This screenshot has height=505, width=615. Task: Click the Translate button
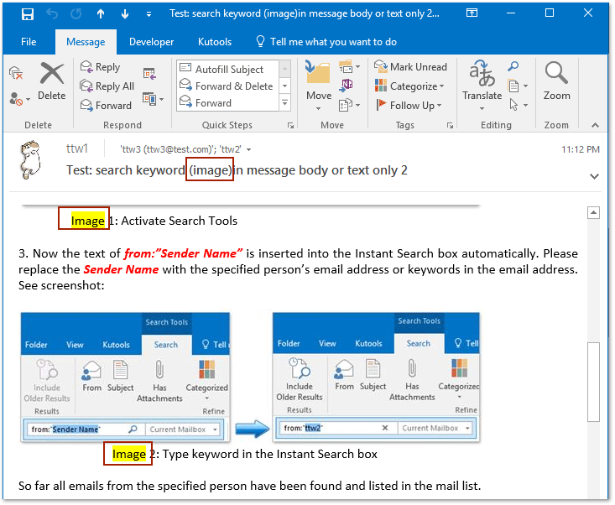482,85
